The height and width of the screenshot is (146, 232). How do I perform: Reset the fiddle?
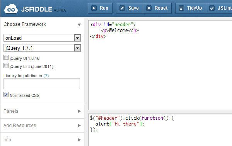coord(157,8)
